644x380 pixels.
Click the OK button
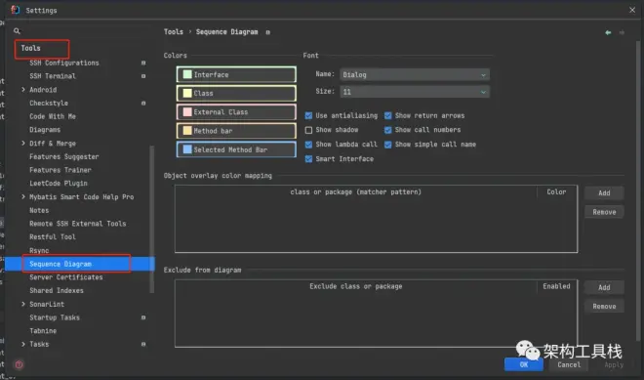(x=524, y=364)
